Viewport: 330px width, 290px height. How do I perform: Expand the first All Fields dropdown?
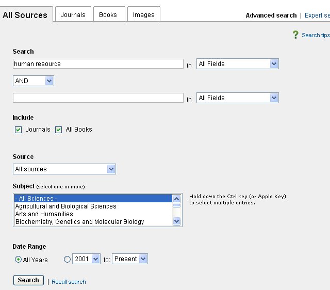pos(237,64)
